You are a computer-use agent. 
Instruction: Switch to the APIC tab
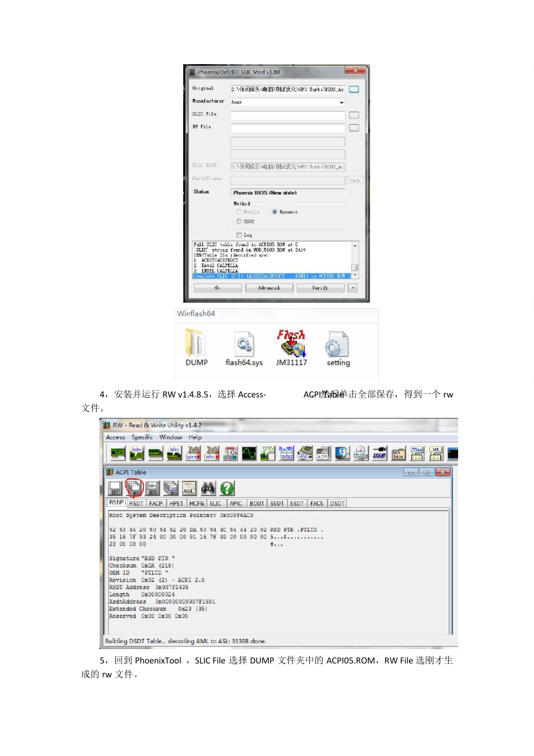coord(236,503)
